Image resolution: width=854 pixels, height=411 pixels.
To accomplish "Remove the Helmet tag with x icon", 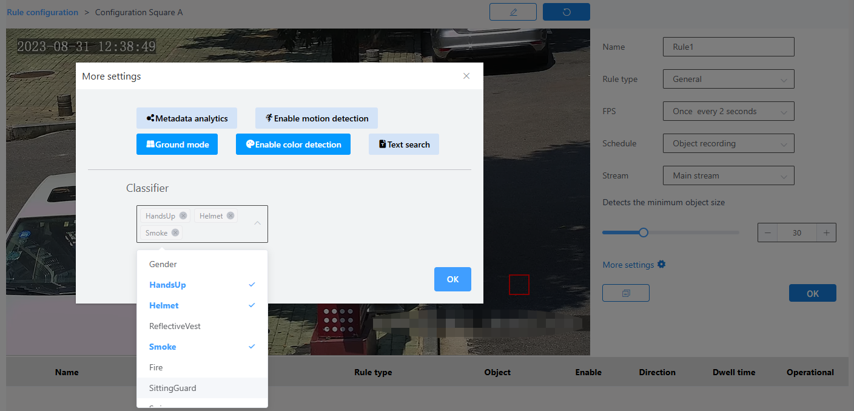I will [230, 216].
